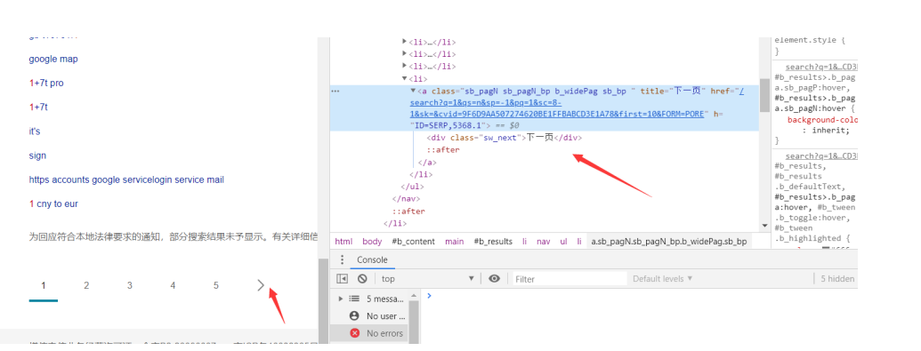Select a.sb_pagN.sb_pagN_bp breadcrumb item
Viewport: 921px width, 351px height.
669,241
